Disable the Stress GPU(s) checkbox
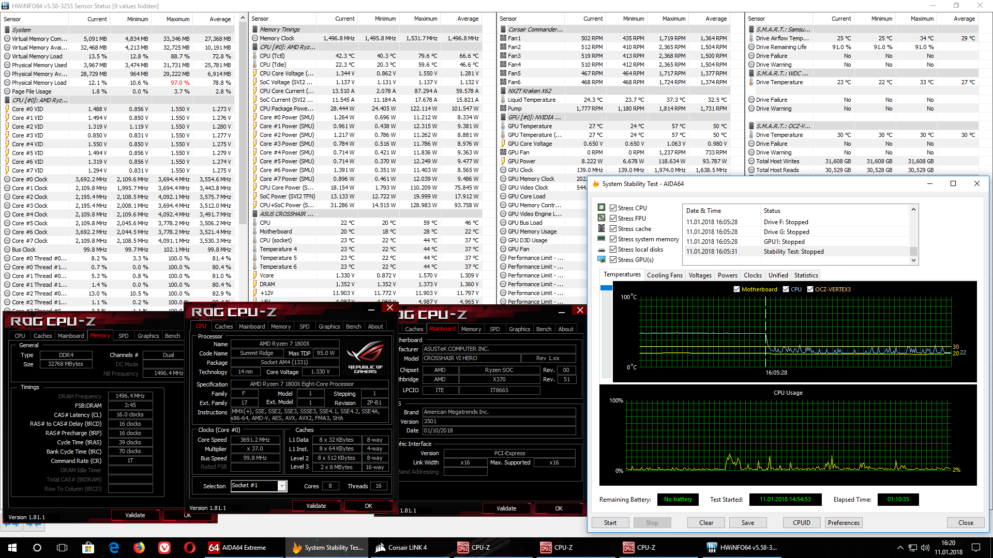 point(613,260)
